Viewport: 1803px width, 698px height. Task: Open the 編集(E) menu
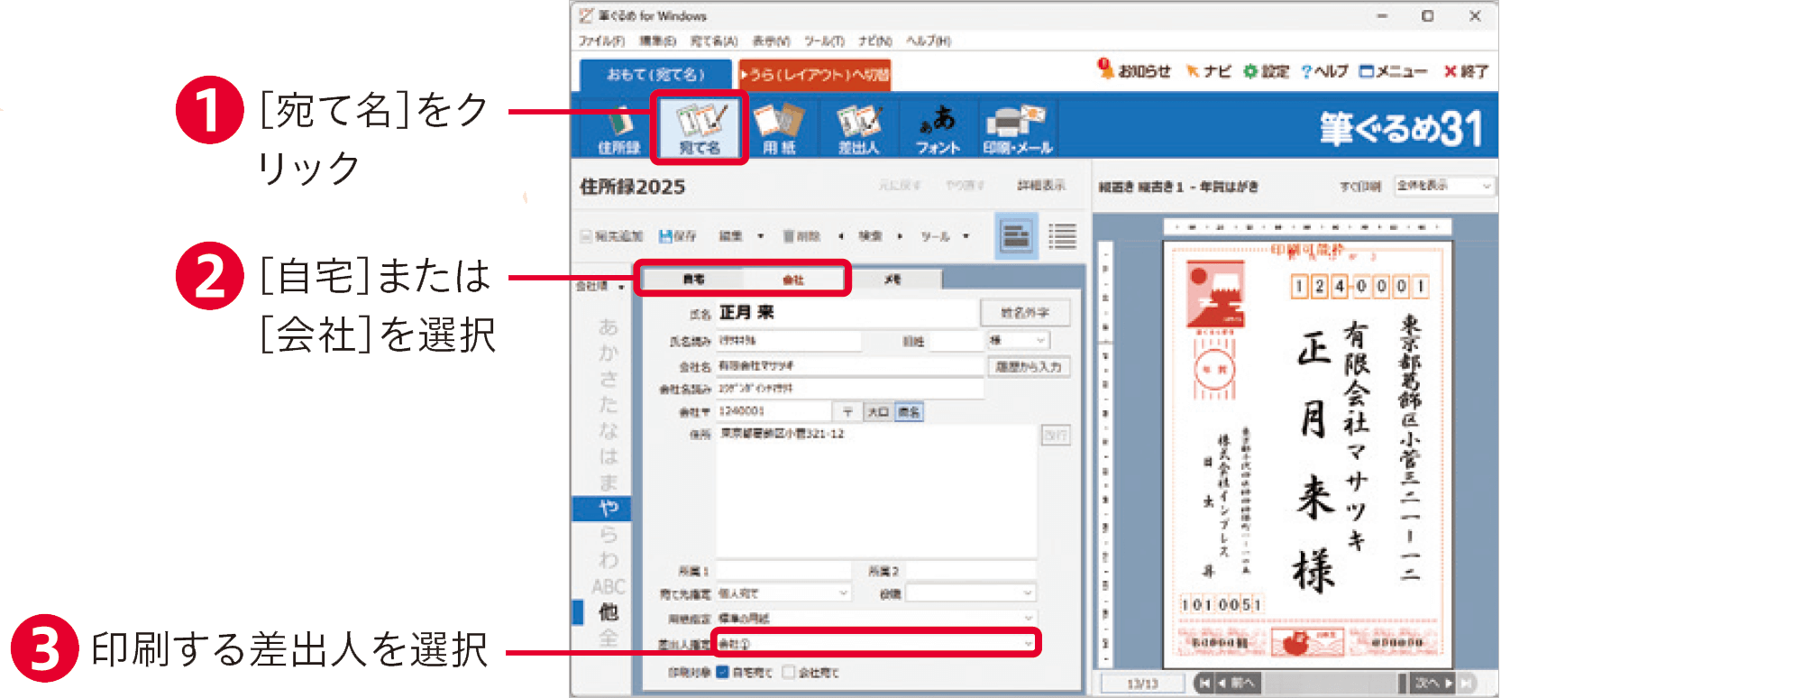pos(657,41)
